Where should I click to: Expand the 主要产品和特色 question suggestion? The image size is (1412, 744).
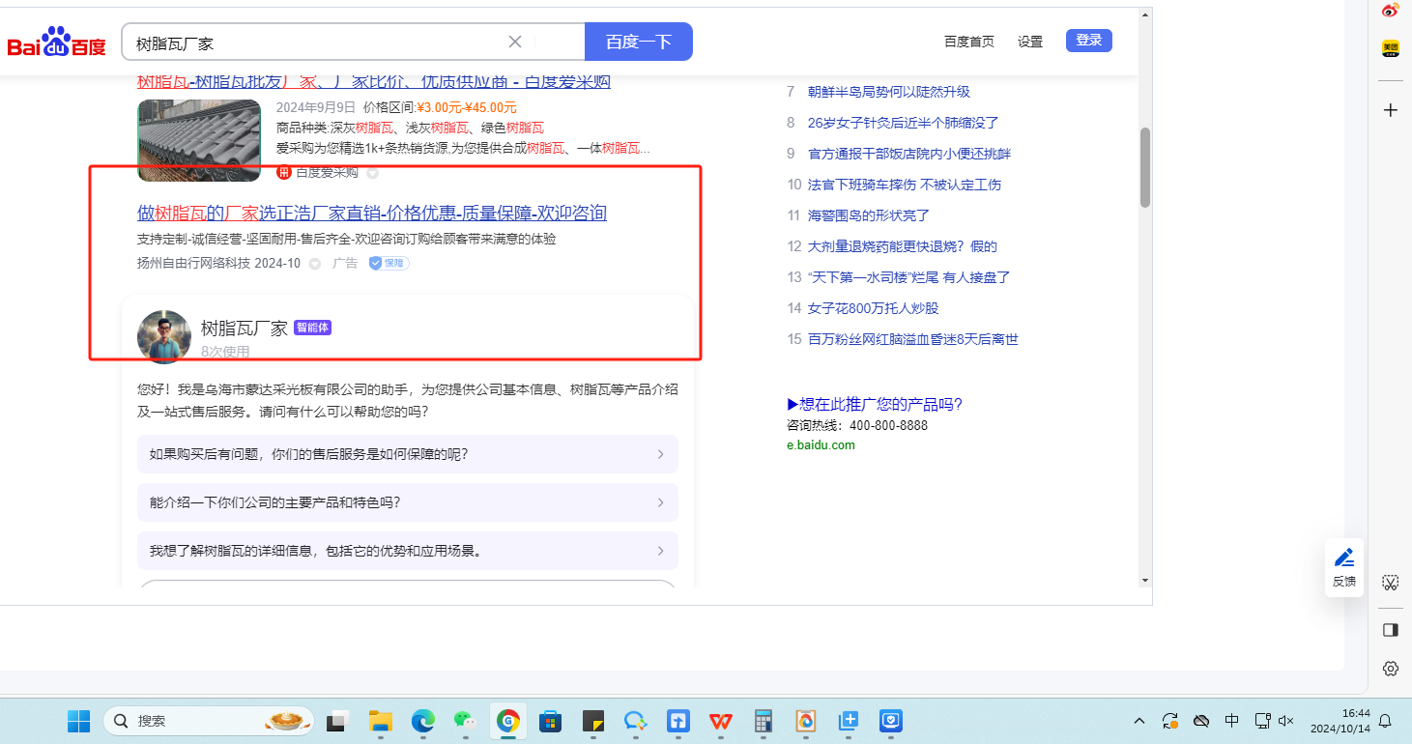click(407, 502)
